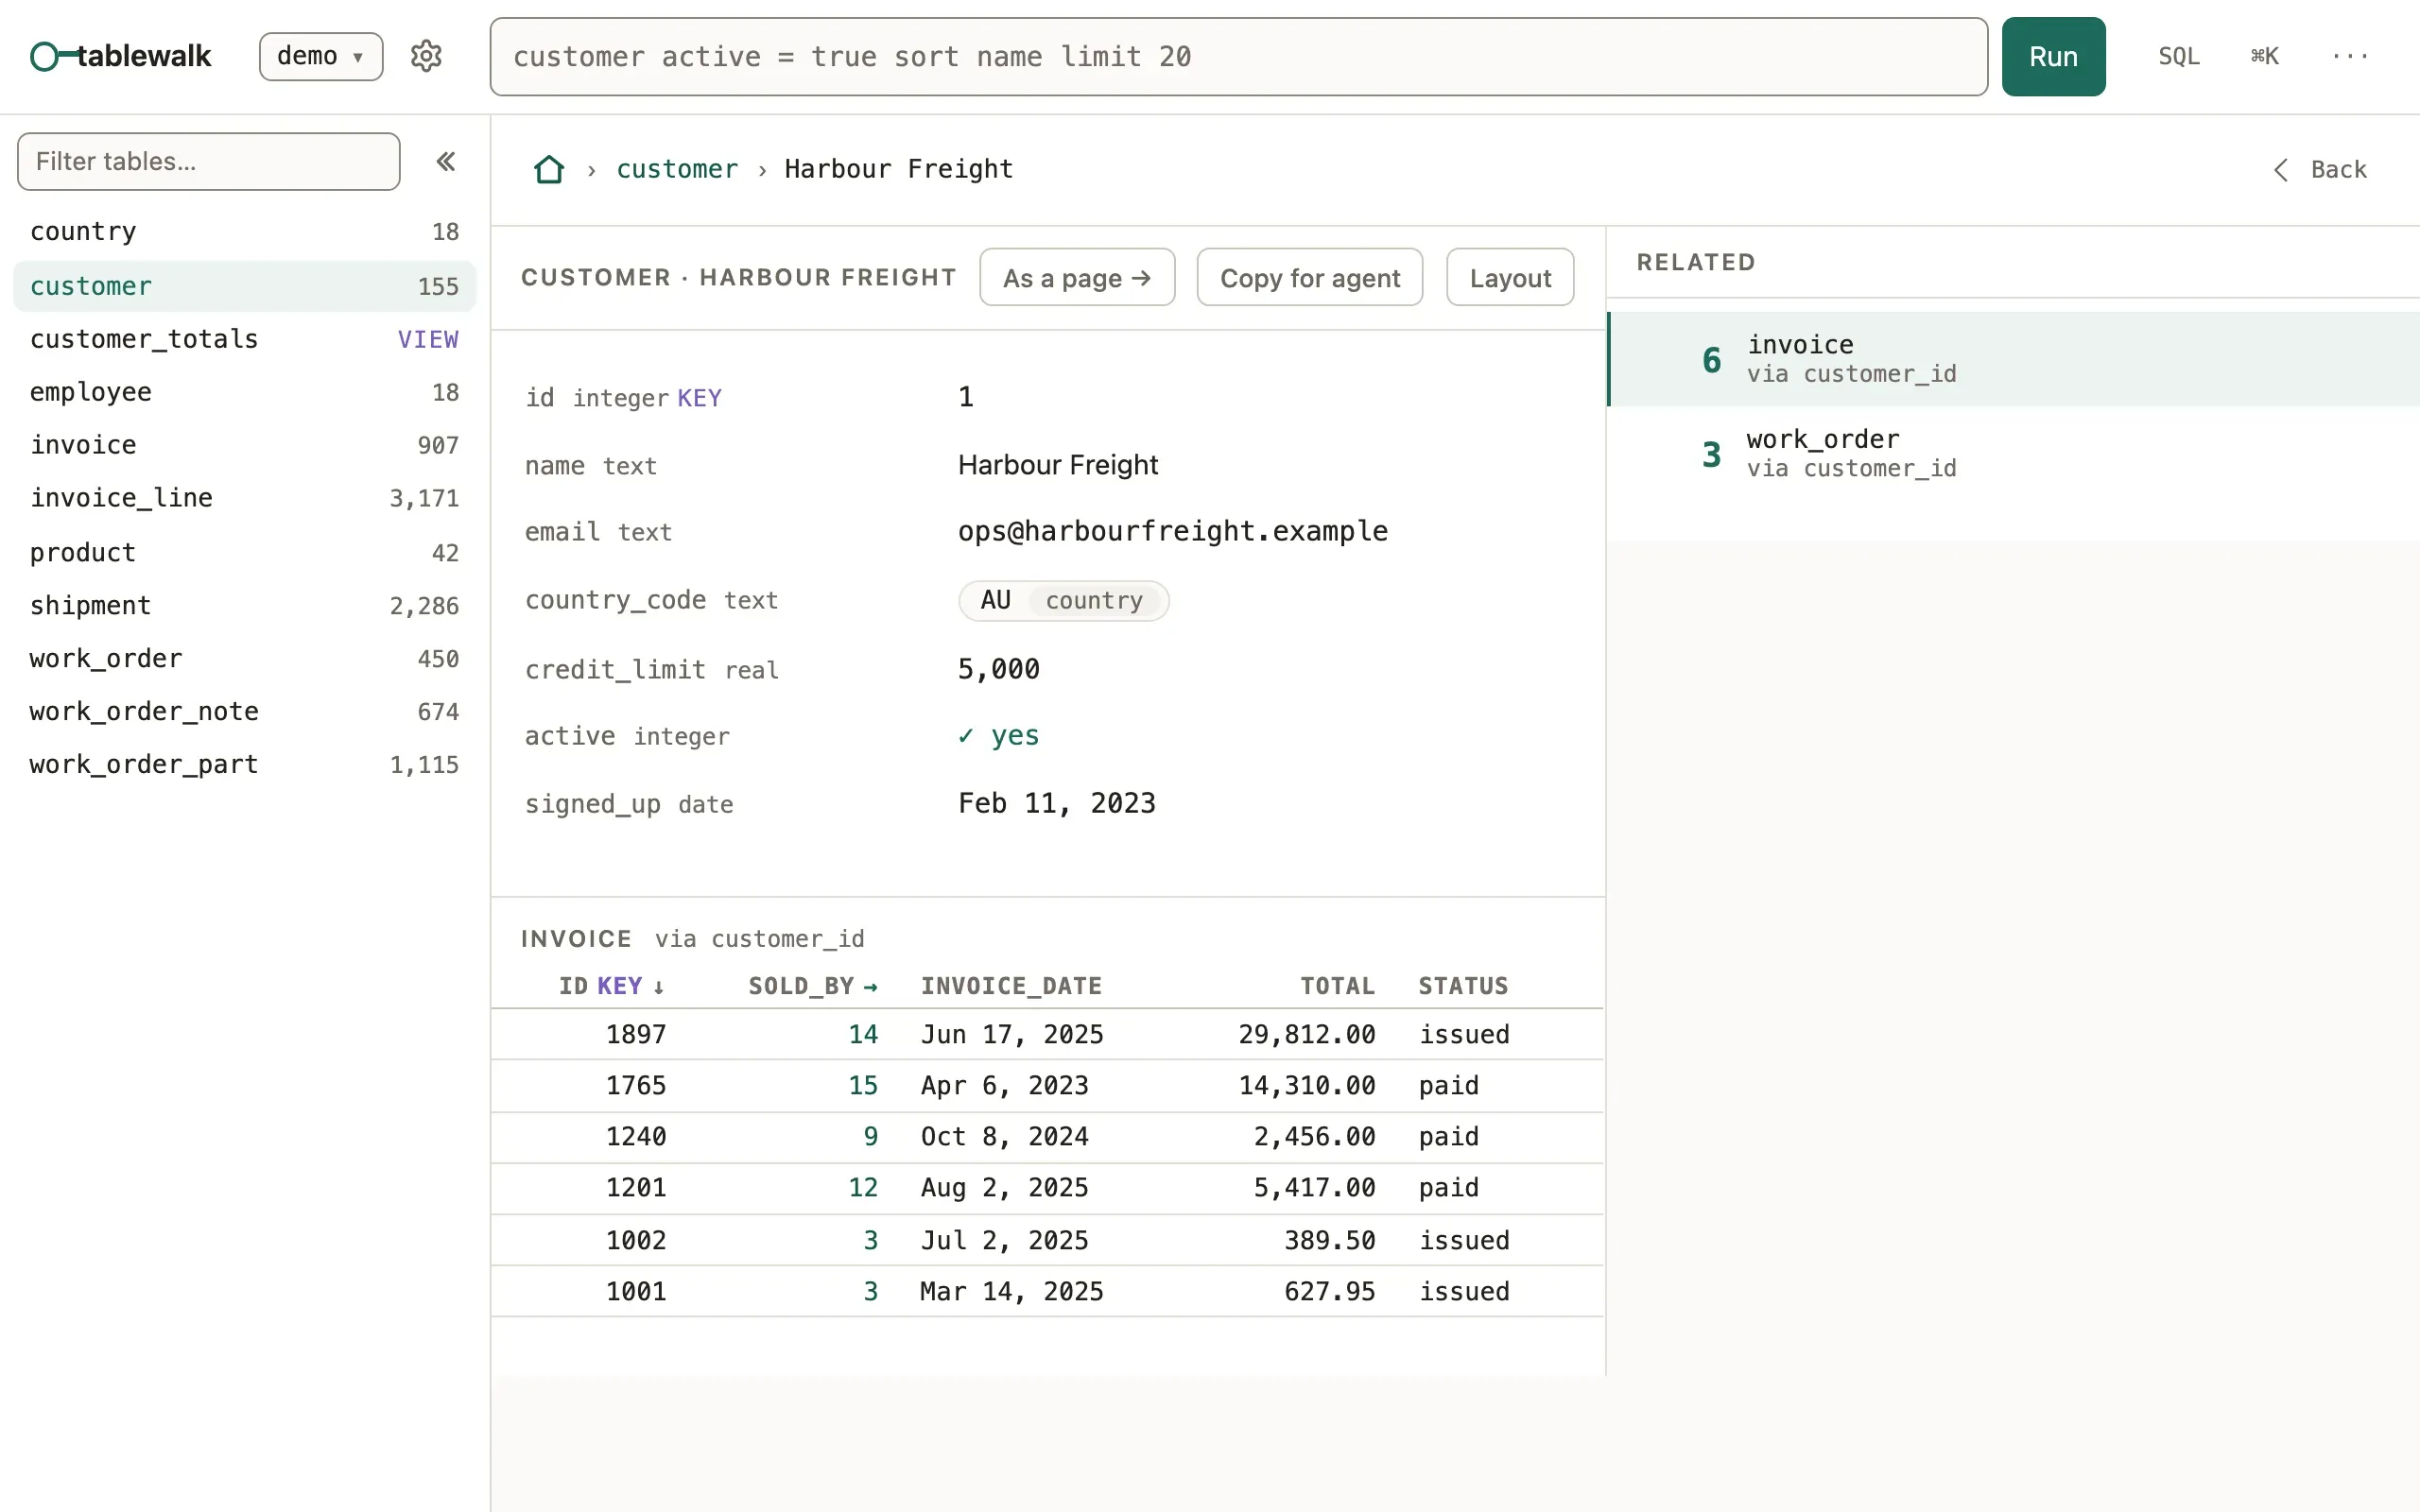Go to the home breadcrumb icon

click(x=549, y=169)
